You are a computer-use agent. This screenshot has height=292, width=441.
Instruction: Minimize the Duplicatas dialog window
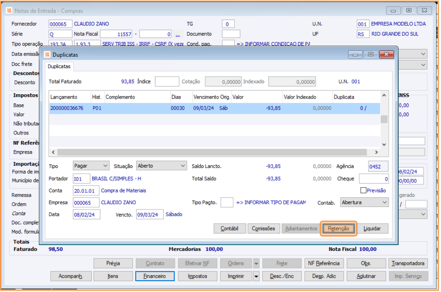[x=355, y=55]
